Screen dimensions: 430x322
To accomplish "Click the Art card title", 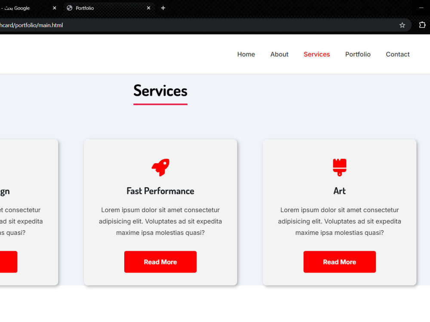I will 340,191.
